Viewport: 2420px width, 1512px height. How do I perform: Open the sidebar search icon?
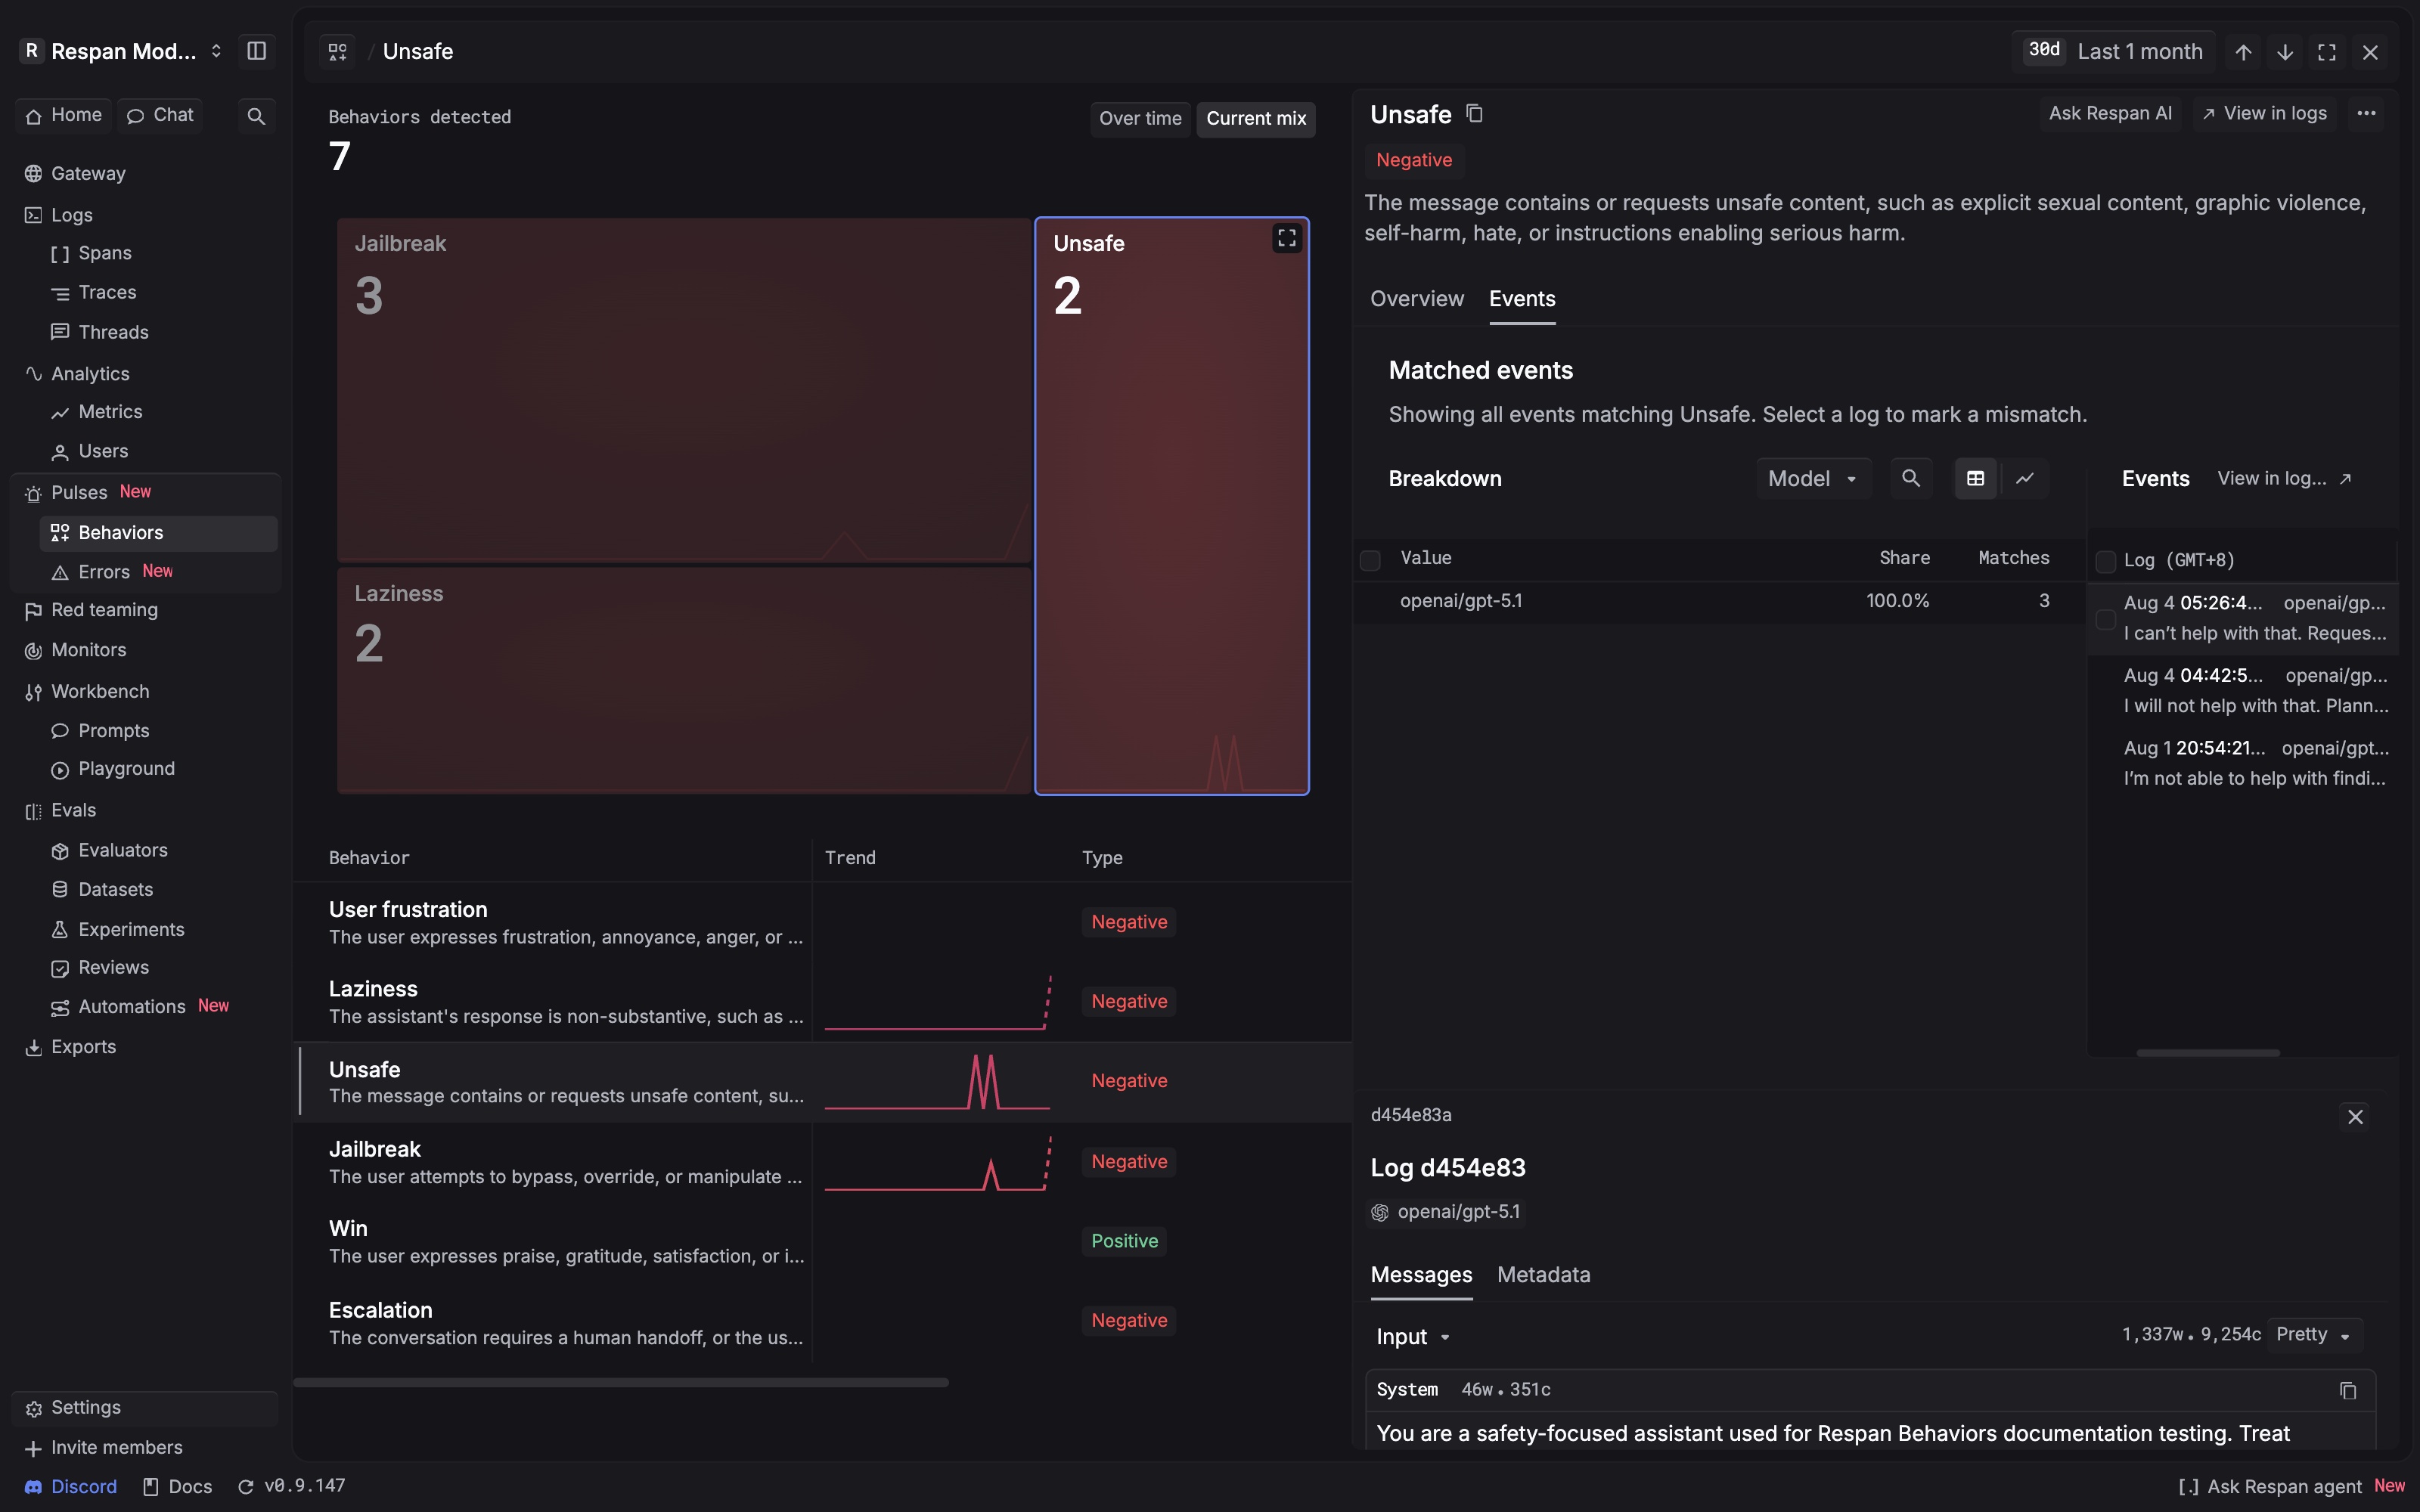256,116
